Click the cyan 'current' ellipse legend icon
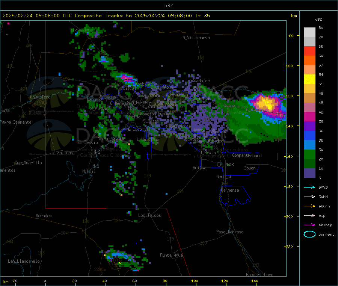 coord(309,234)
